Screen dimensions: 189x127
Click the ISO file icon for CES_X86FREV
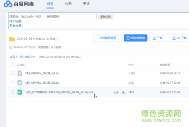point(20,73)
